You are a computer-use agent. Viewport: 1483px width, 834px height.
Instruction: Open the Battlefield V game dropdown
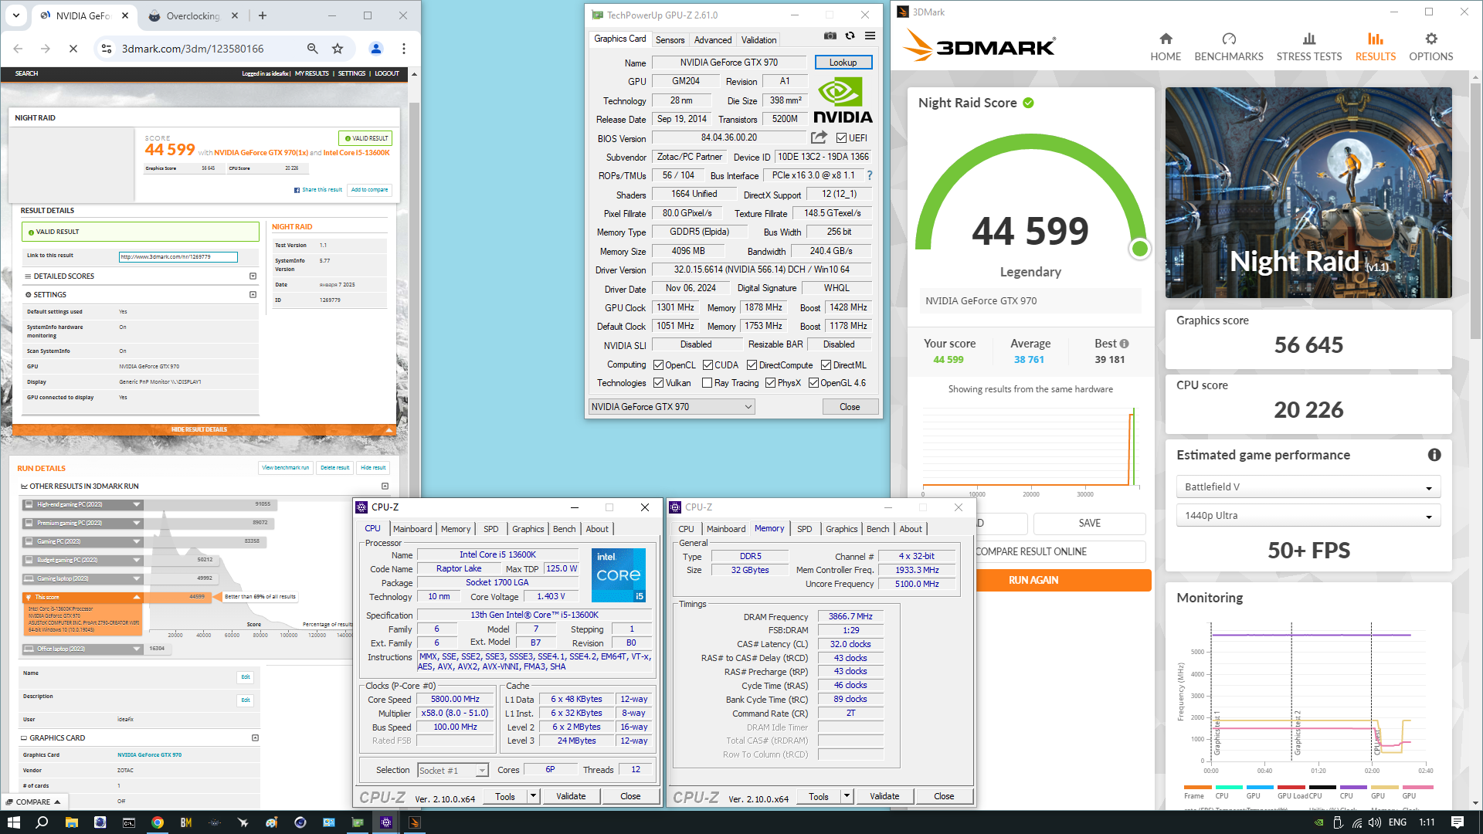[1308, 487]
